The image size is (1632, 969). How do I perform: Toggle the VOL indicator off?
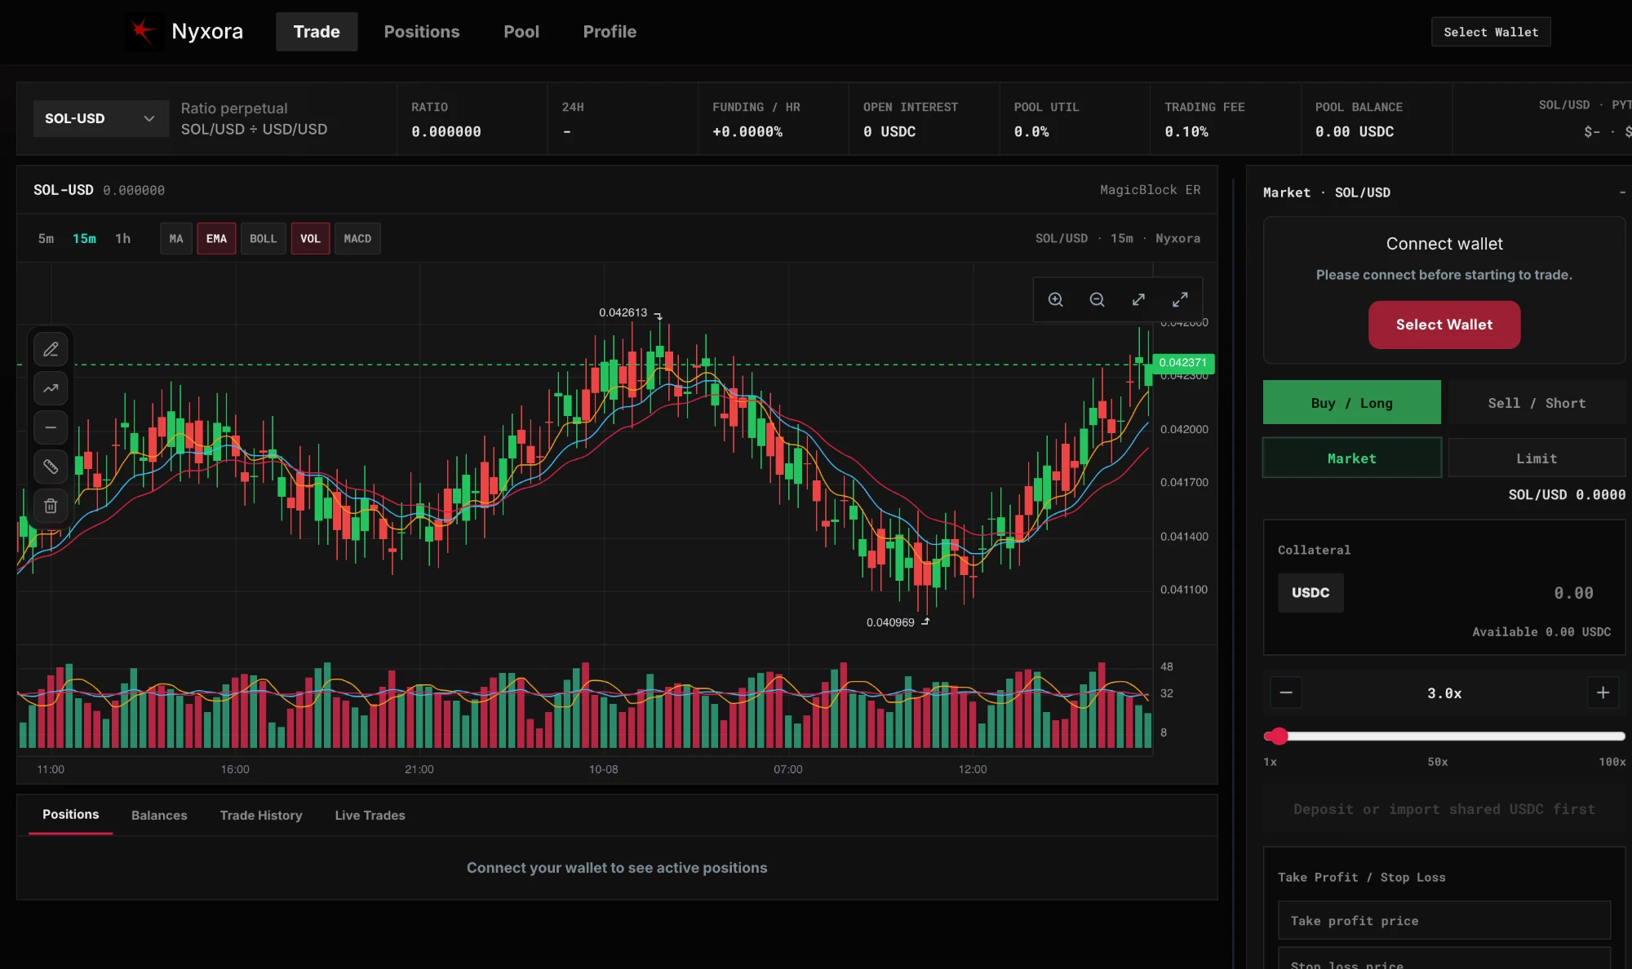[x=310, y=238]
